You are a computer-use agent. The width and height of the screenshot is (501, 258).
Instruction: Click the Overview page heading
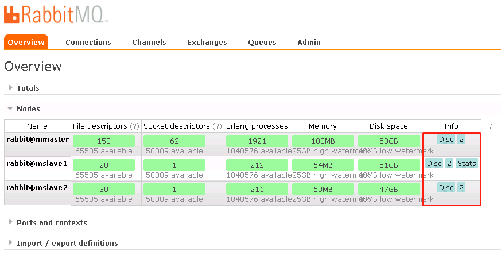[33, 66]
